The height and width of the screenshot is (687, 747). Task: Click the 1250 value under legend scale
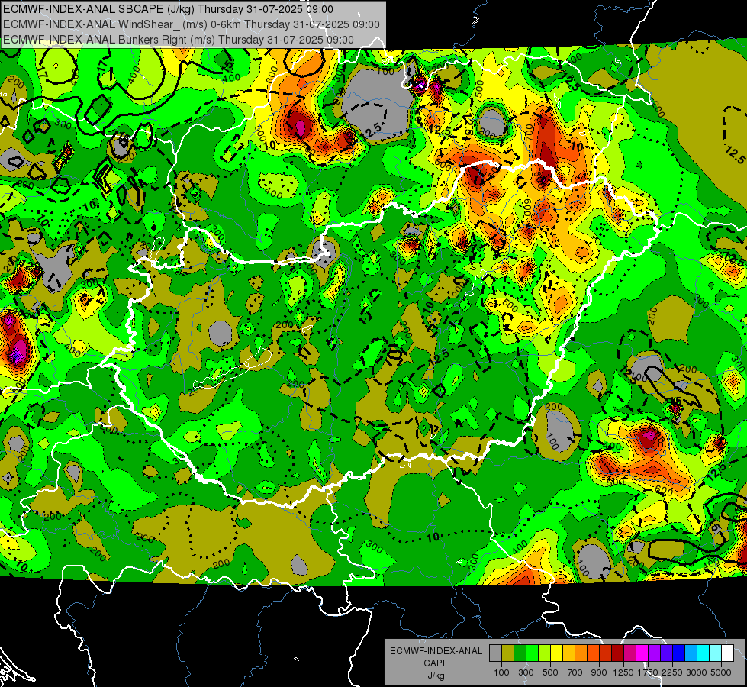[x=623, y=672]
